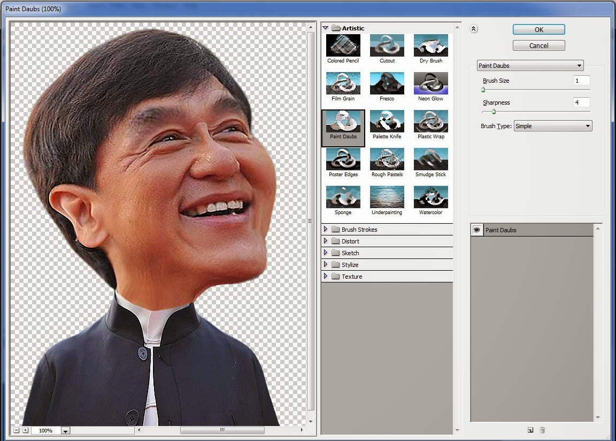Create a new effect layer
The image size is (616, 441).
coord(530,430)
